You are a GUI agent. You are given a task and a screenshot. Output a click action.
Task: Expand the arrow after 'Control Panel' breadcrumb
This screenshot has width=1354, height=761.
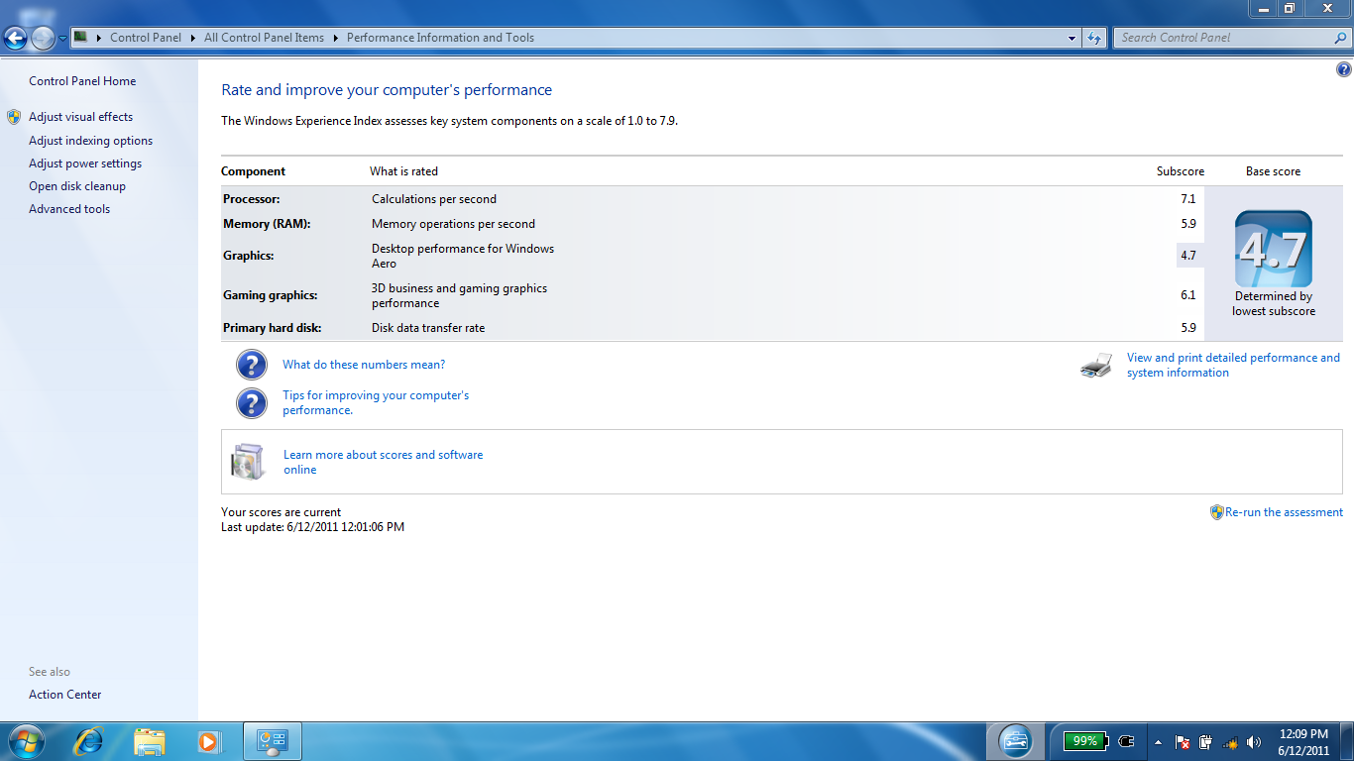pyautogui.click(x=193, y=38)
